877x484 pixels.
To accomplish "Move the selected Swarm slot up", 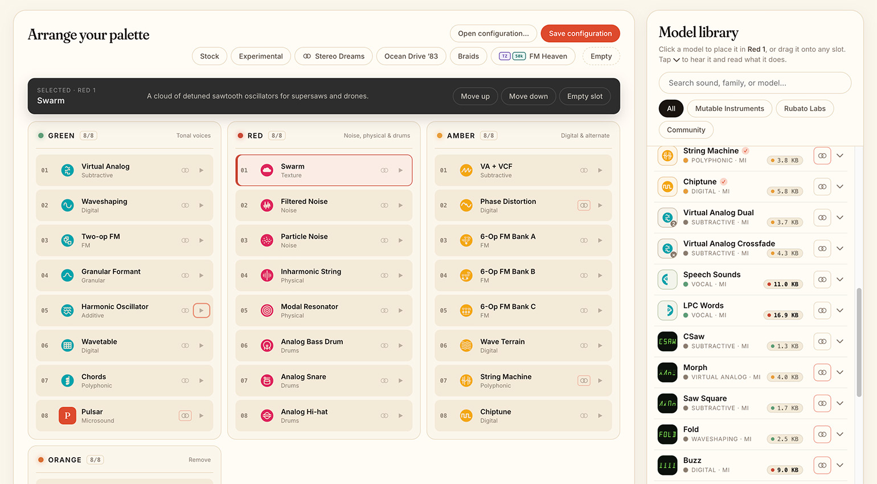I will pos(475,96).
